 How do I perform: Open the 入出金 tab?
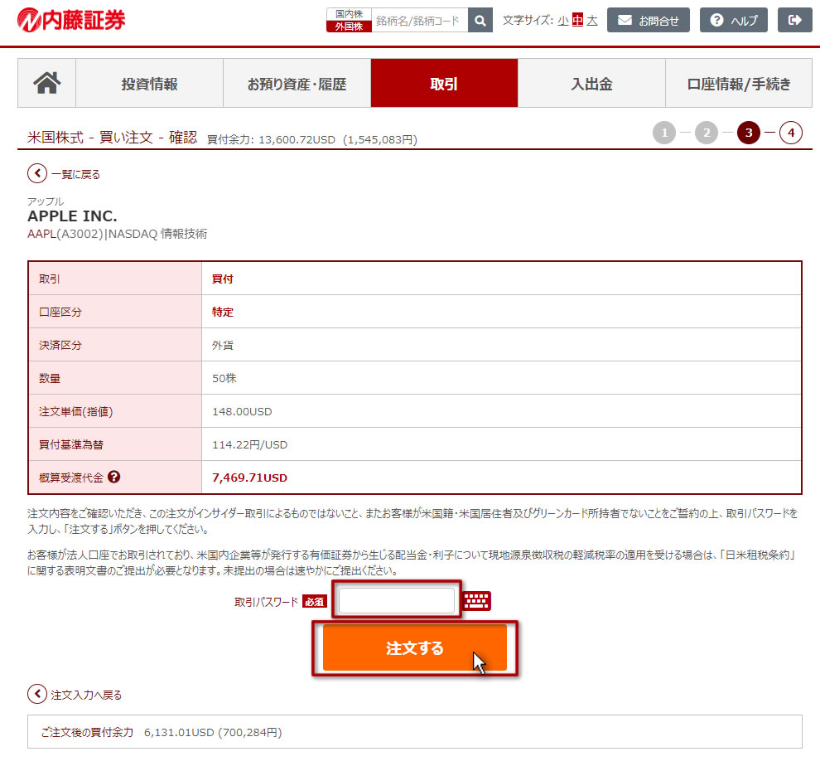[591, 84]
